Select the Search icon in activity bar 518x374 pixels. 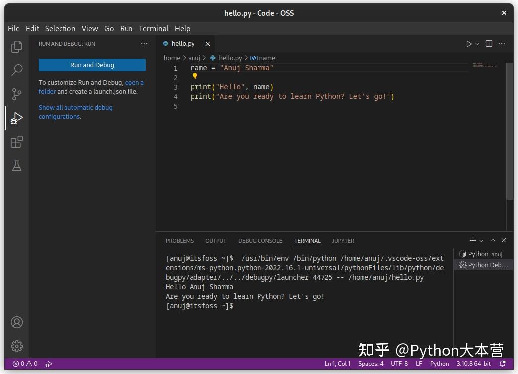pos(16,70)
